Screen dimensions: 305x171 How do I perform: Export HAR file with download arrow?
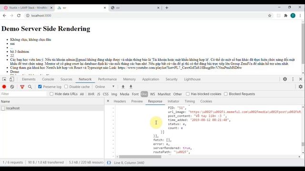tap(131, 86)
